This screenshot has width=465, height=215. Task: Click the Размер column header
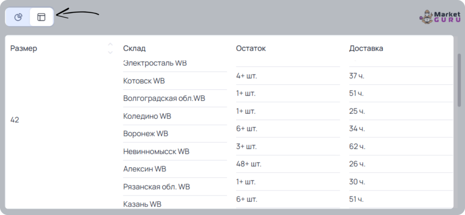(x=24, y=48)
